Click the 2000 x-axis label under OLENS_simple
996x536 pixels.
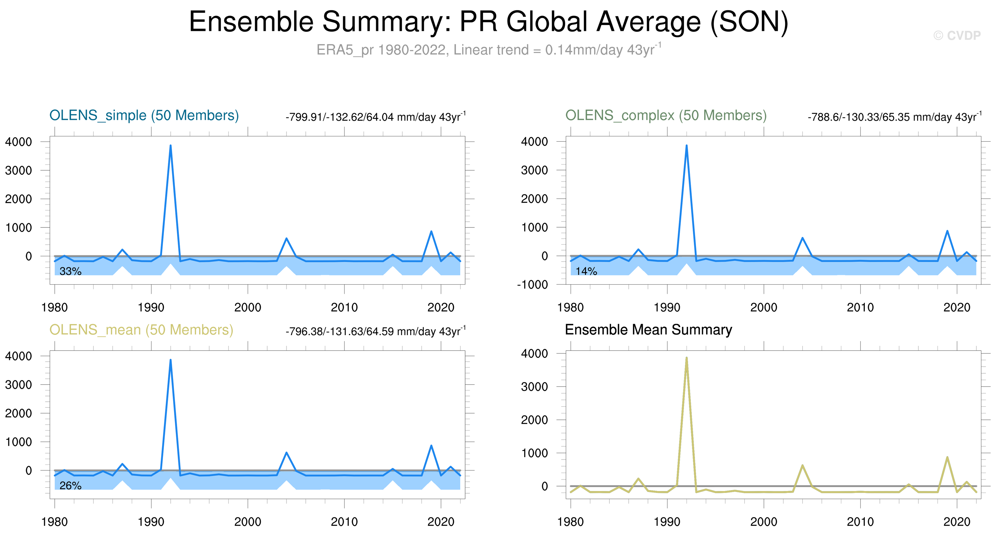coord(247,308)
